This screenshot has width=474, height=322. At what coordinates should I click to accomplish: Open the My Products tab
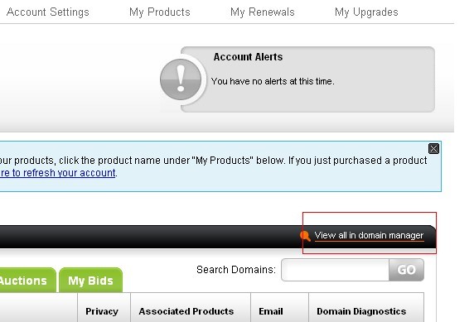click(160, 12)
